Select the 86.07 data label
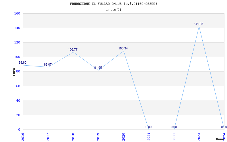The image size is (227, 142). (x=48, y=65)
